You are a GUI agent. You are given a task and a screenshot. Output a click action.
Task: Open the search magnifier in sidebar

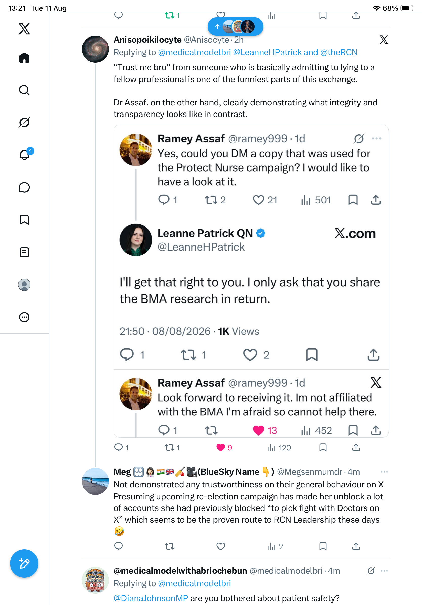pos(24,90)
